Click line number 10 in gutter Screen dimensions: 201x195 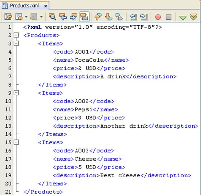coord(8,101)
